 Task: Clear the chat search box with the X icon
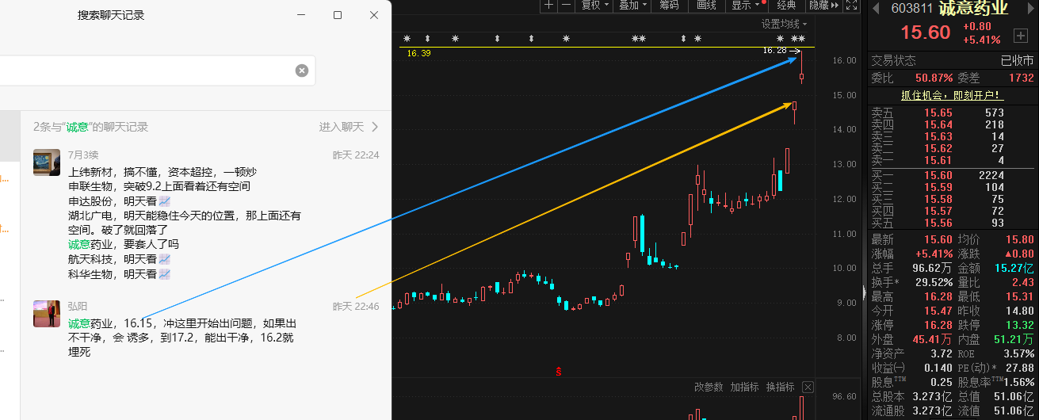coord(302,71)
